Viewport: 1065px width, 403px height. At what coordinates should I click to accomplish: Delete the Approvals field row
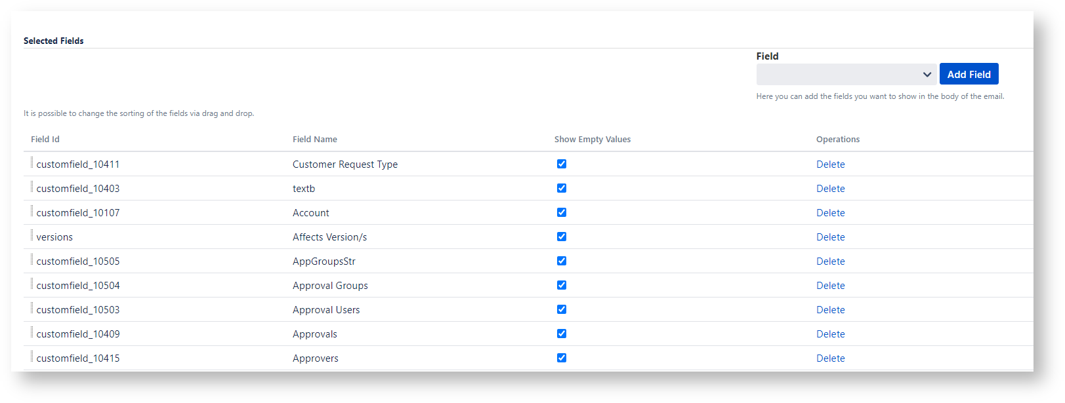830,334
